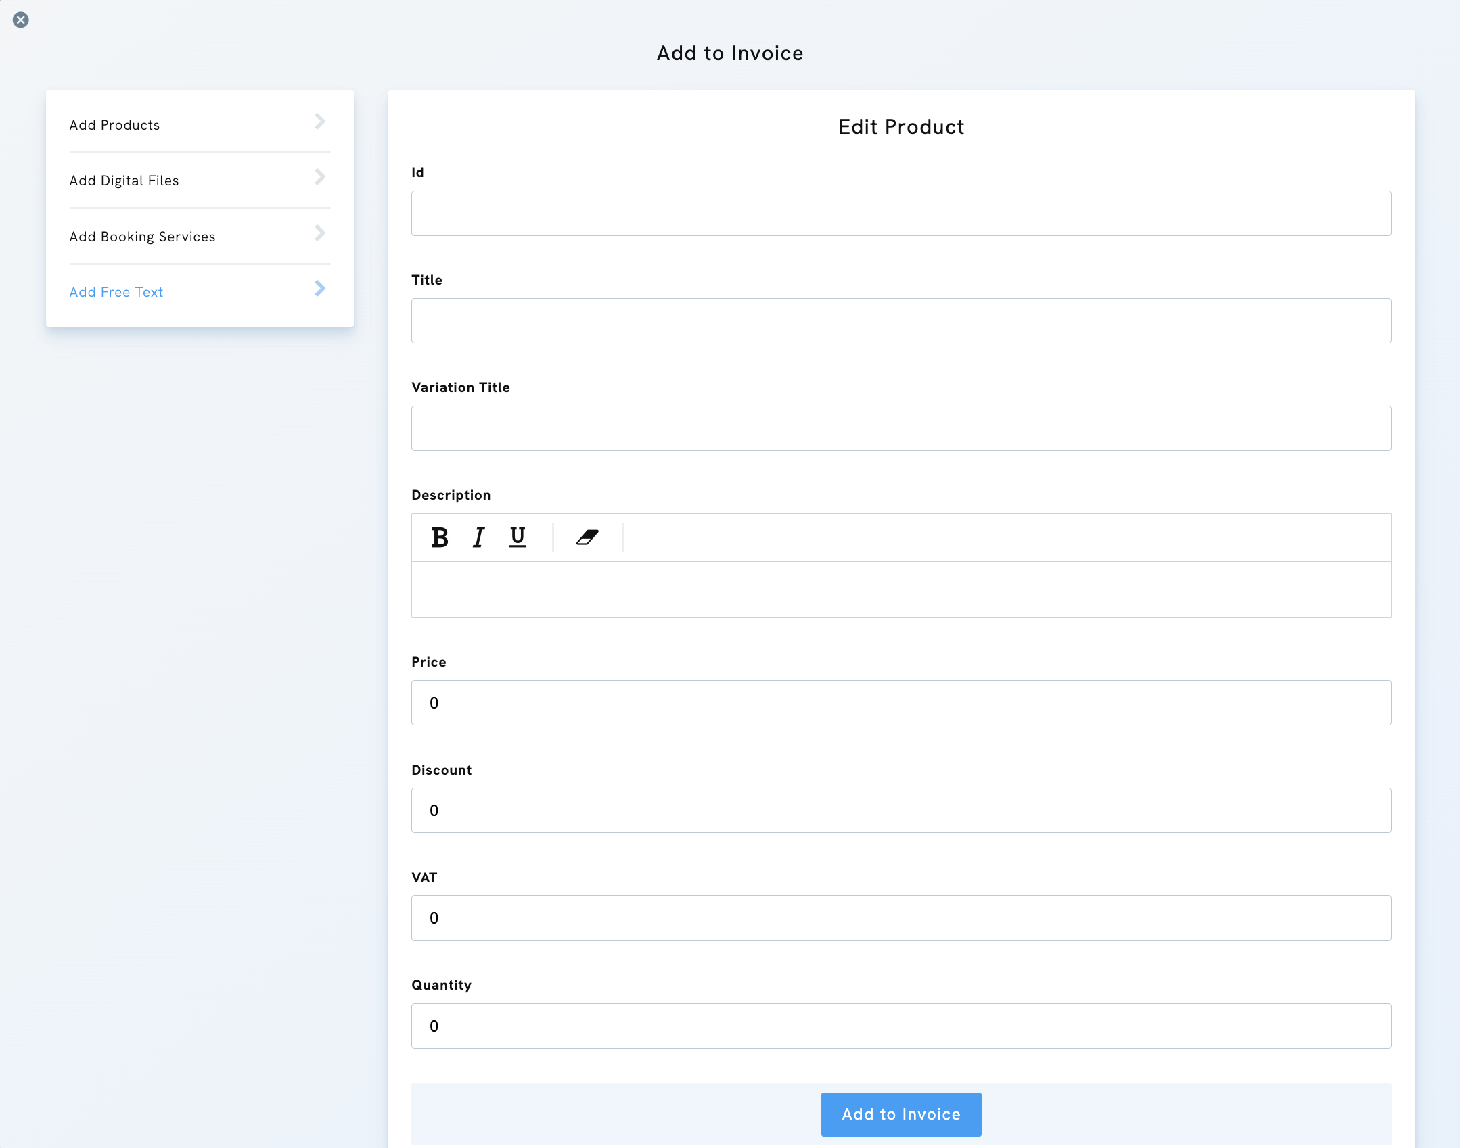
Task: Open the Add Free Text option
Action: coord(116,291)
